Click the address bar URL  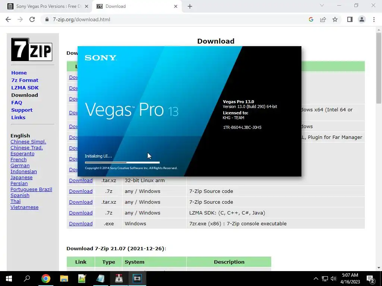click(x=82, y=19)
